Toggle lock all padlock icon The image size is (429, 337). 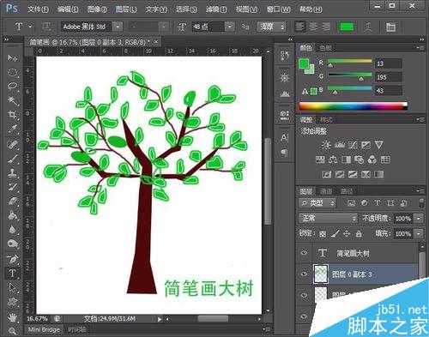359,234
